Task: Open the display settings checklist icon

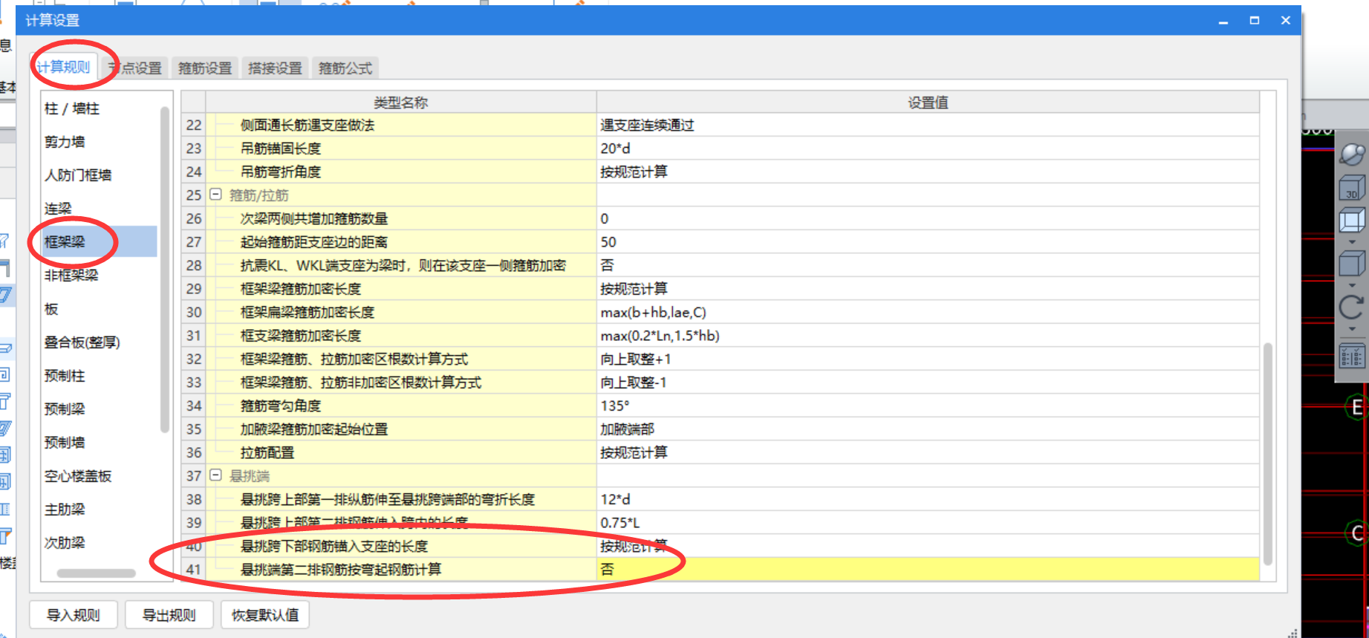Action: click(x=1352, y=356)
